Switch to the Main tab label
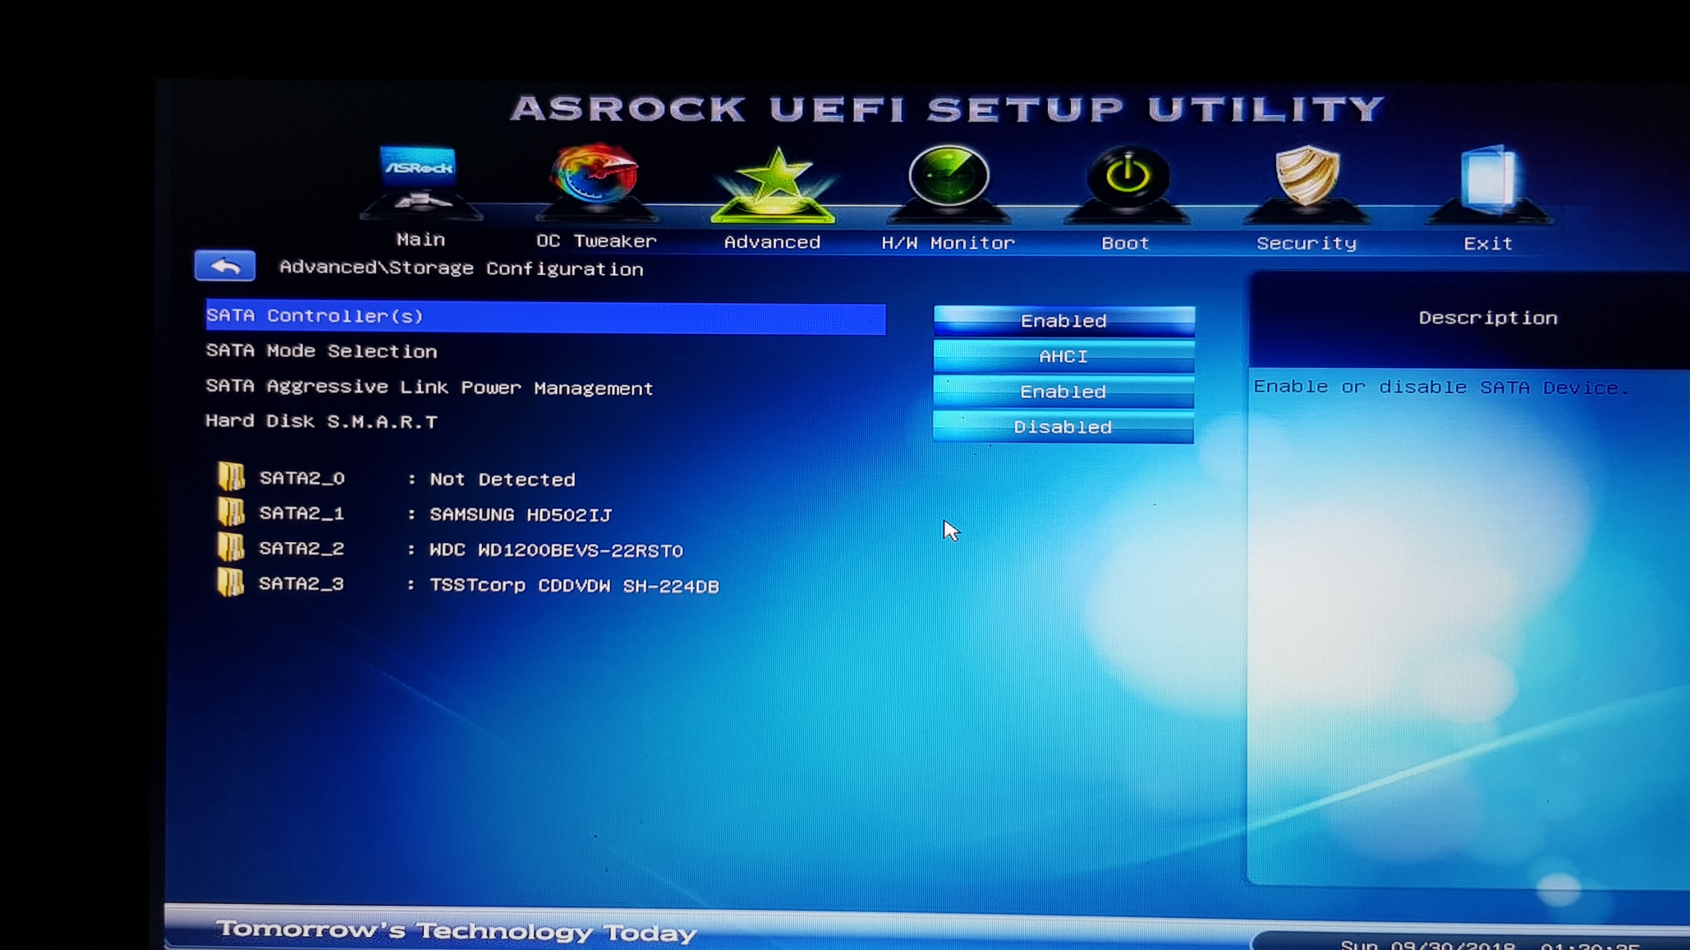The image size is (1690, 950). (x=421, y=239)
